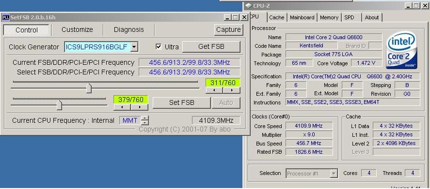This screenshot has height=189, width=430.
Task: Toggle the Ultra checkbox
Action: pyautogui.click(x=159, y=47)
